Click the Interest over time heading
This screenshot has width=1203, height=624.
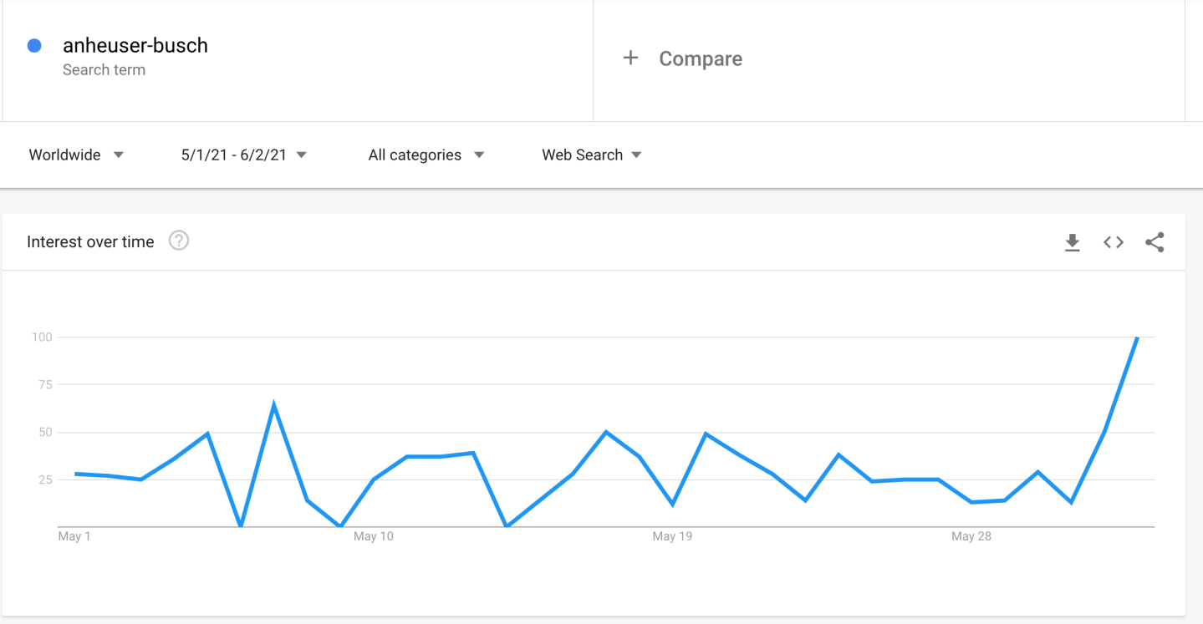(x=90, y=242)
